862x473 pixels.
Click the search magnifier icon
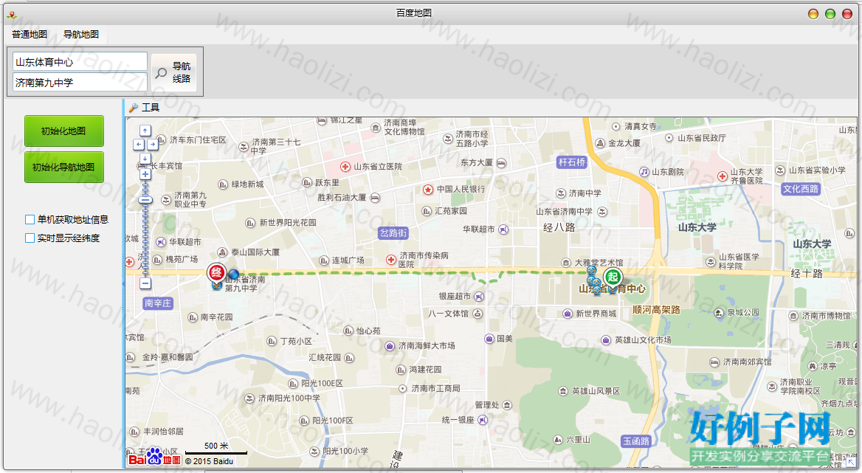(161, 72)
